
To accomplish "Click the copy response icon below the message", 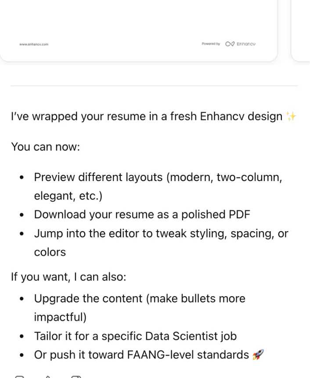I will (19, 377).
